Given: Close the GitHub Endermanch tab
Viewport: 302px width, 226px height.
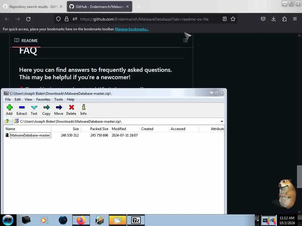Looking at the screenshot, I should point(127,6).
